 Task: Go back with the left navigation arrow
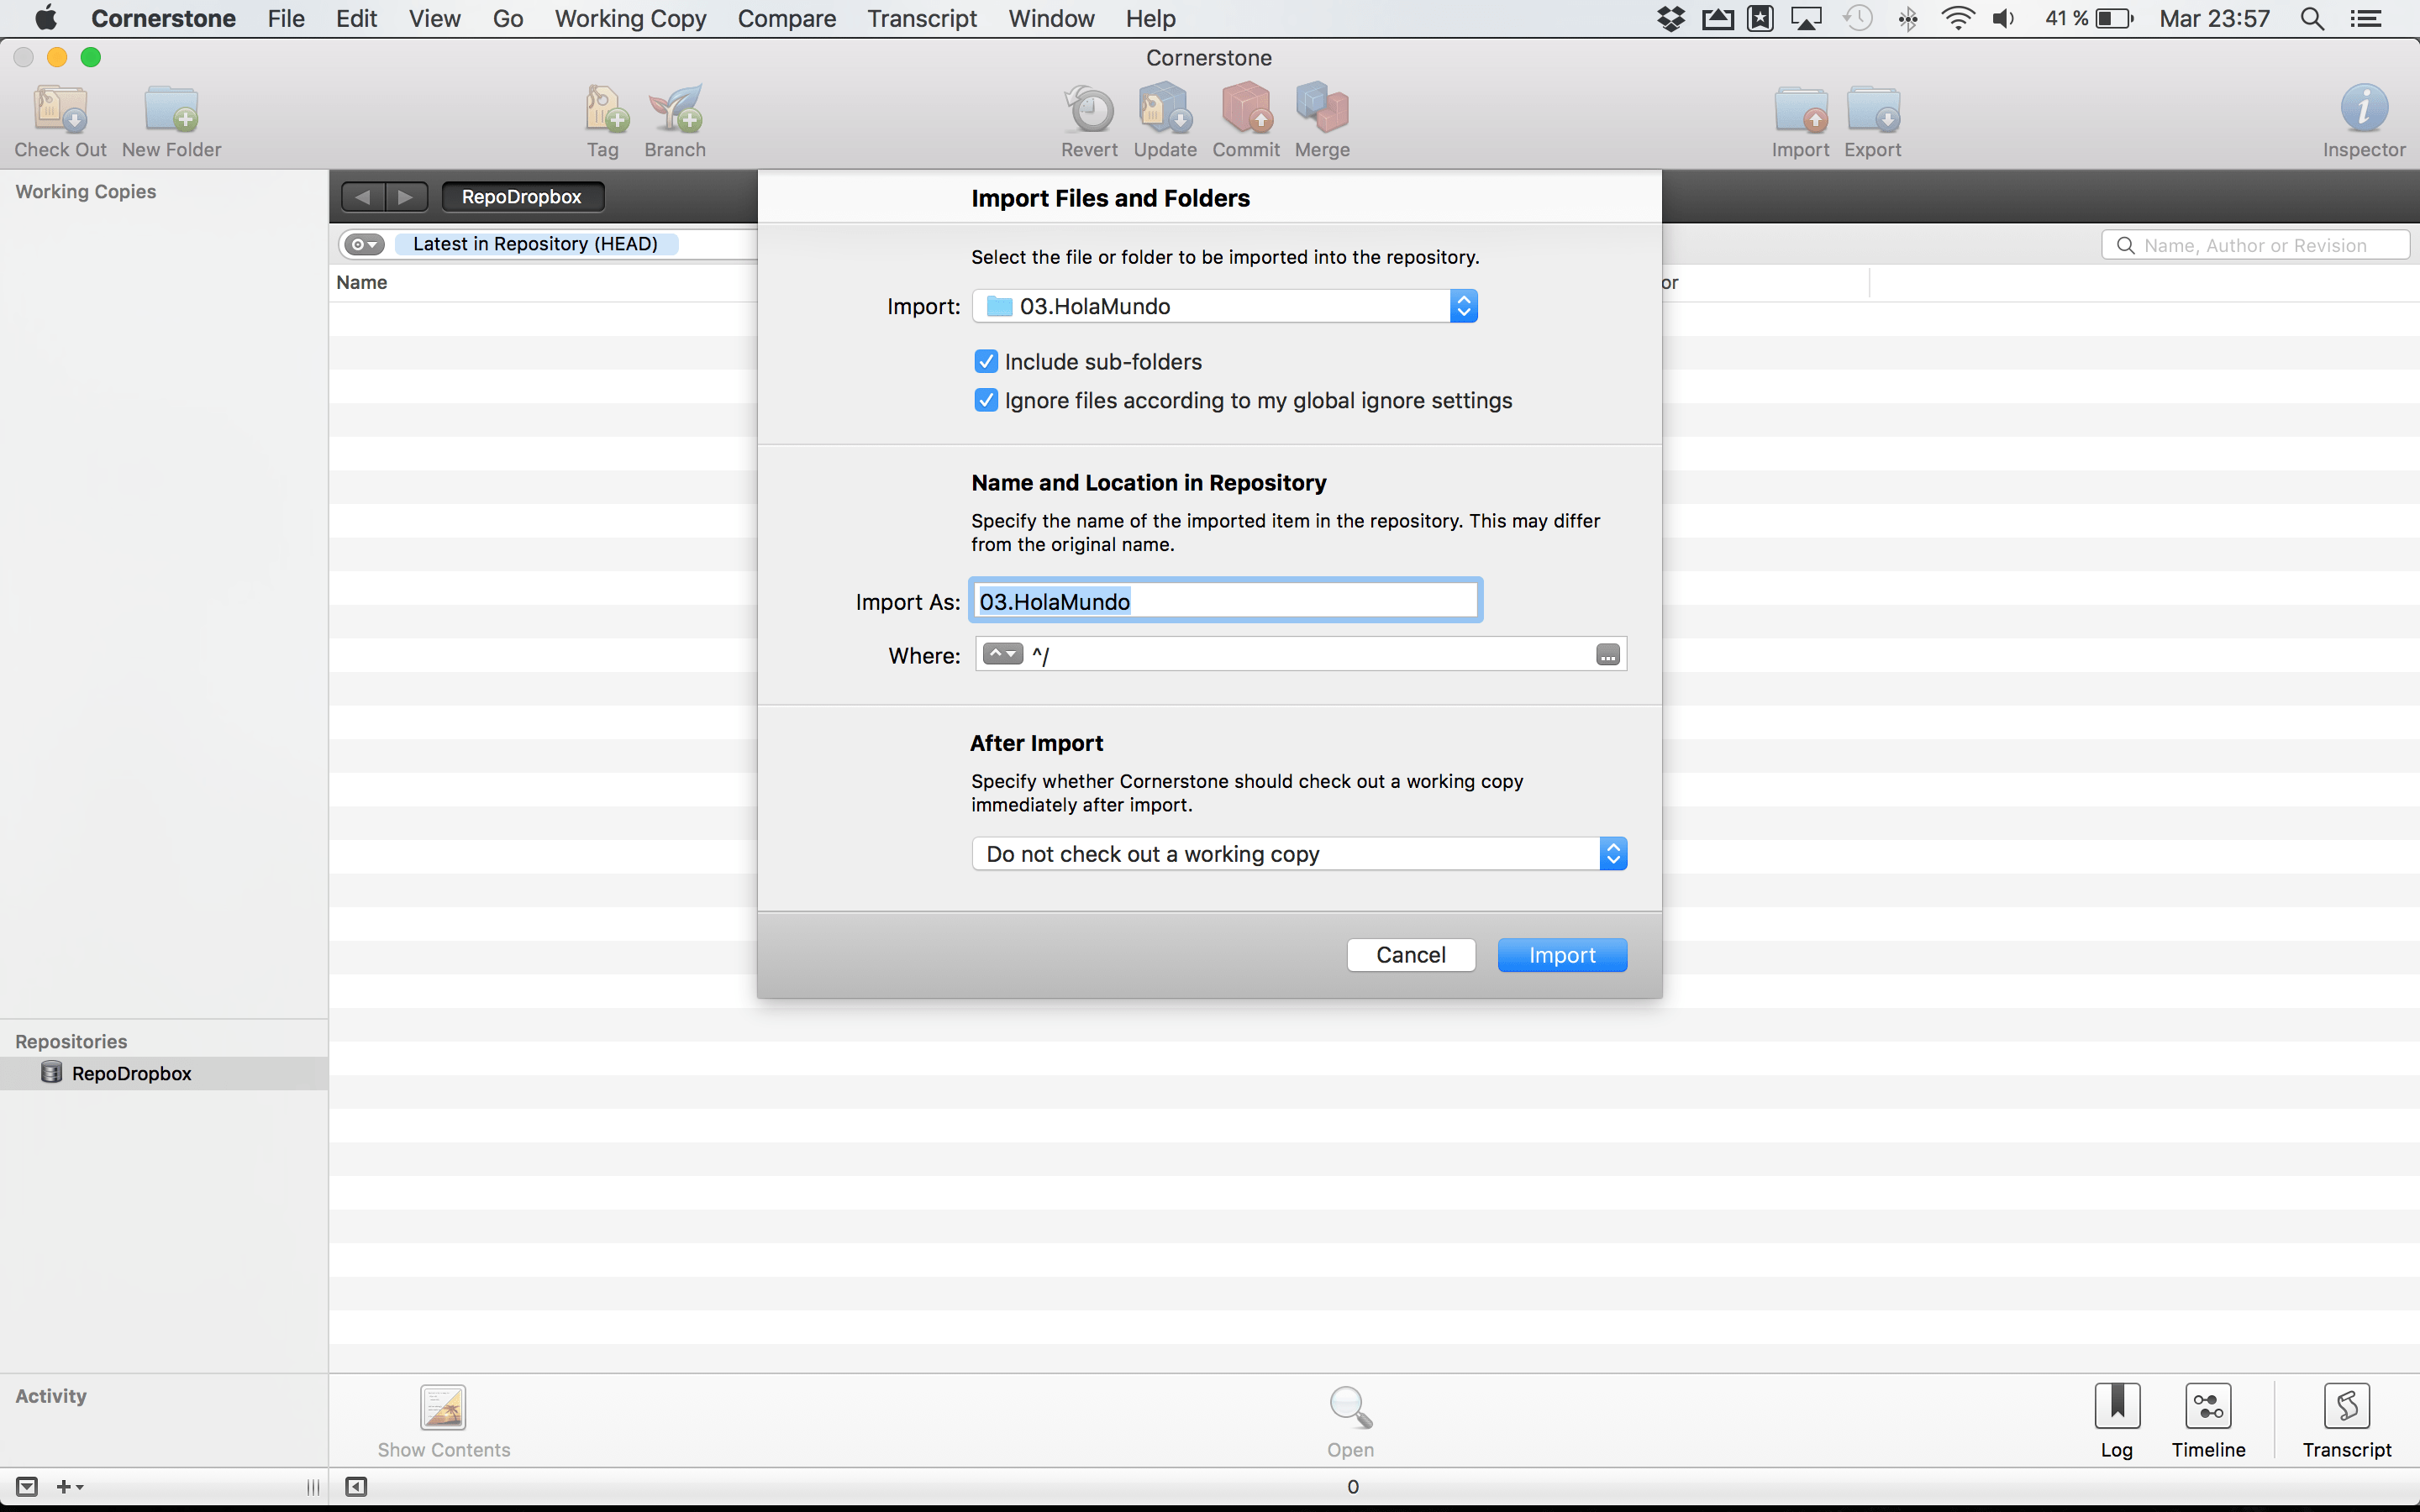(x=363, y=197)
